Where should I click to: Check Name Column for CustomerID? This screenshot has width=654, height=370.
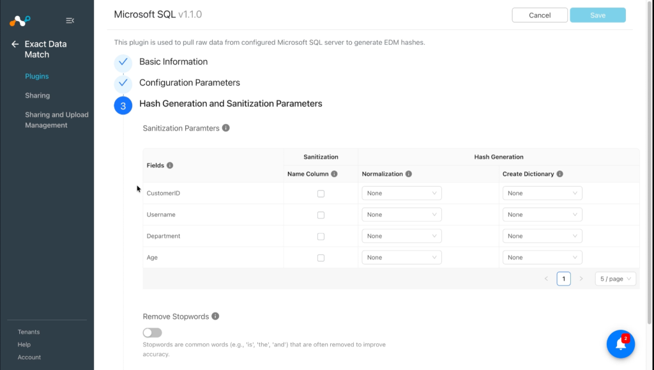click(321, 194)
